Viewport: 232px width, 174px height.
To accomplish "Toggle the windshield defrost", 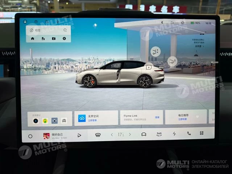I will click(98, 135).
